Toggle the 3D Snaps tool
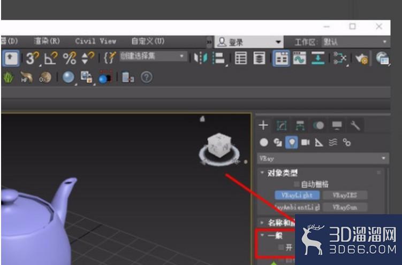Image resolution: width=402 pixels, height=265 pixels. pyautogui.click(x=32, y=58)
